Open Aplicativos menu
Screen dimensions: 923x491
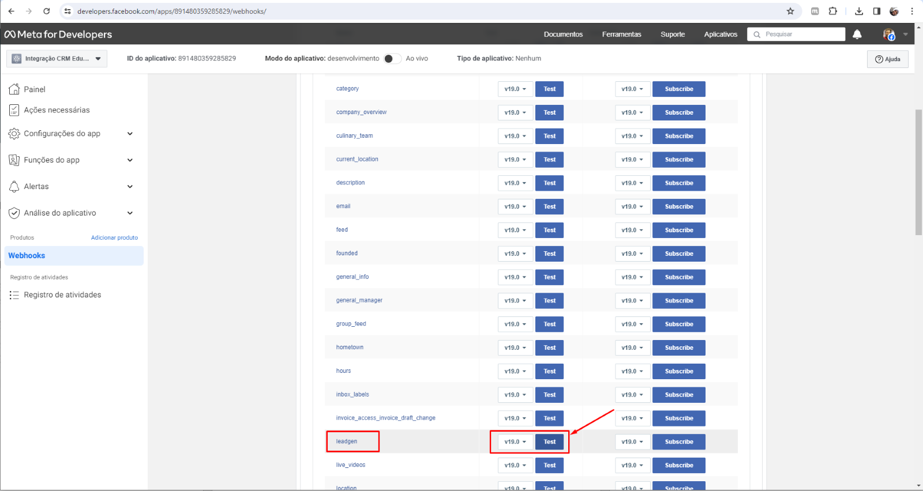tap(721, 35)
